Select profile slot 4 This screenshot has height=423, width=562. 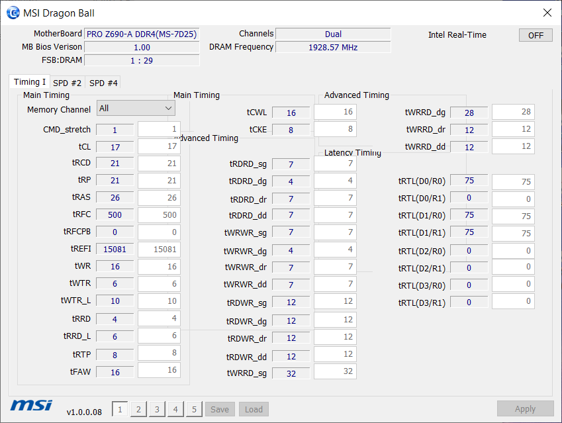pyautogui.click(x=175, y=409)
